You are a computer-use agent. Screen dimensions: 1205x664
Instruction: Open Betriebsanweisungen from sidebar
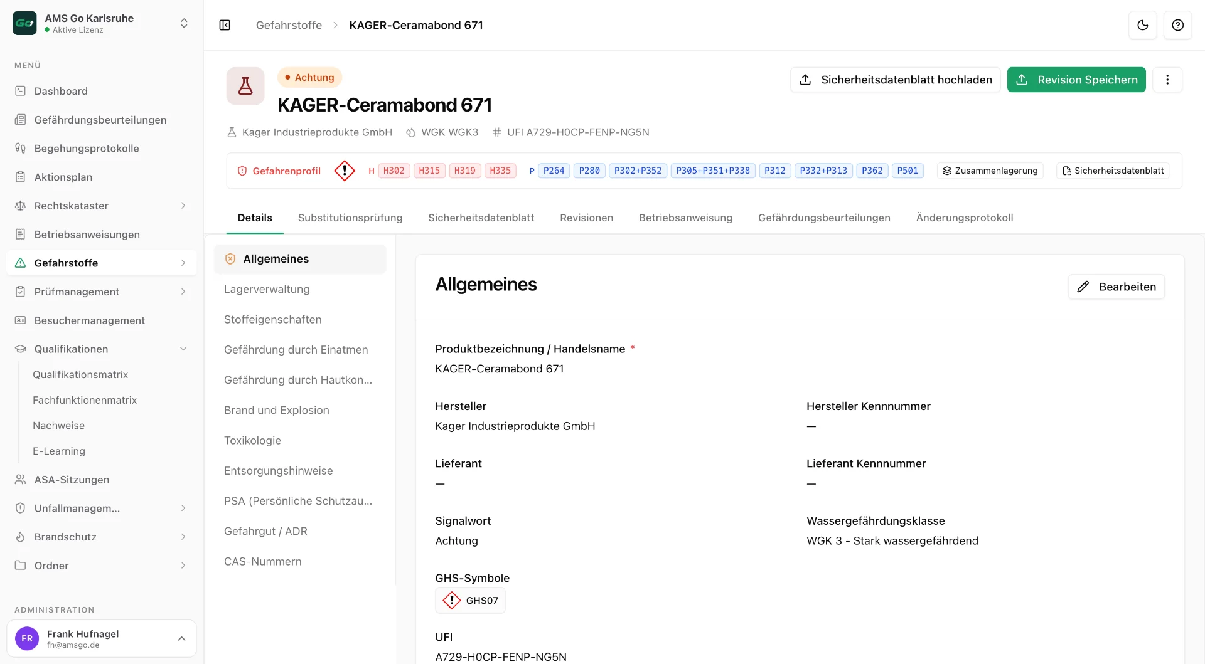[102, 235]
